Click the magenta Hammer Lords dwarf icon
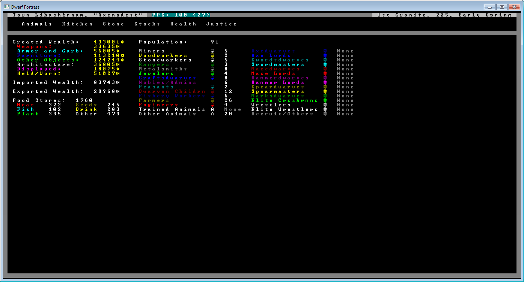This screenshot has width=524, height=282. click(325, 82)
